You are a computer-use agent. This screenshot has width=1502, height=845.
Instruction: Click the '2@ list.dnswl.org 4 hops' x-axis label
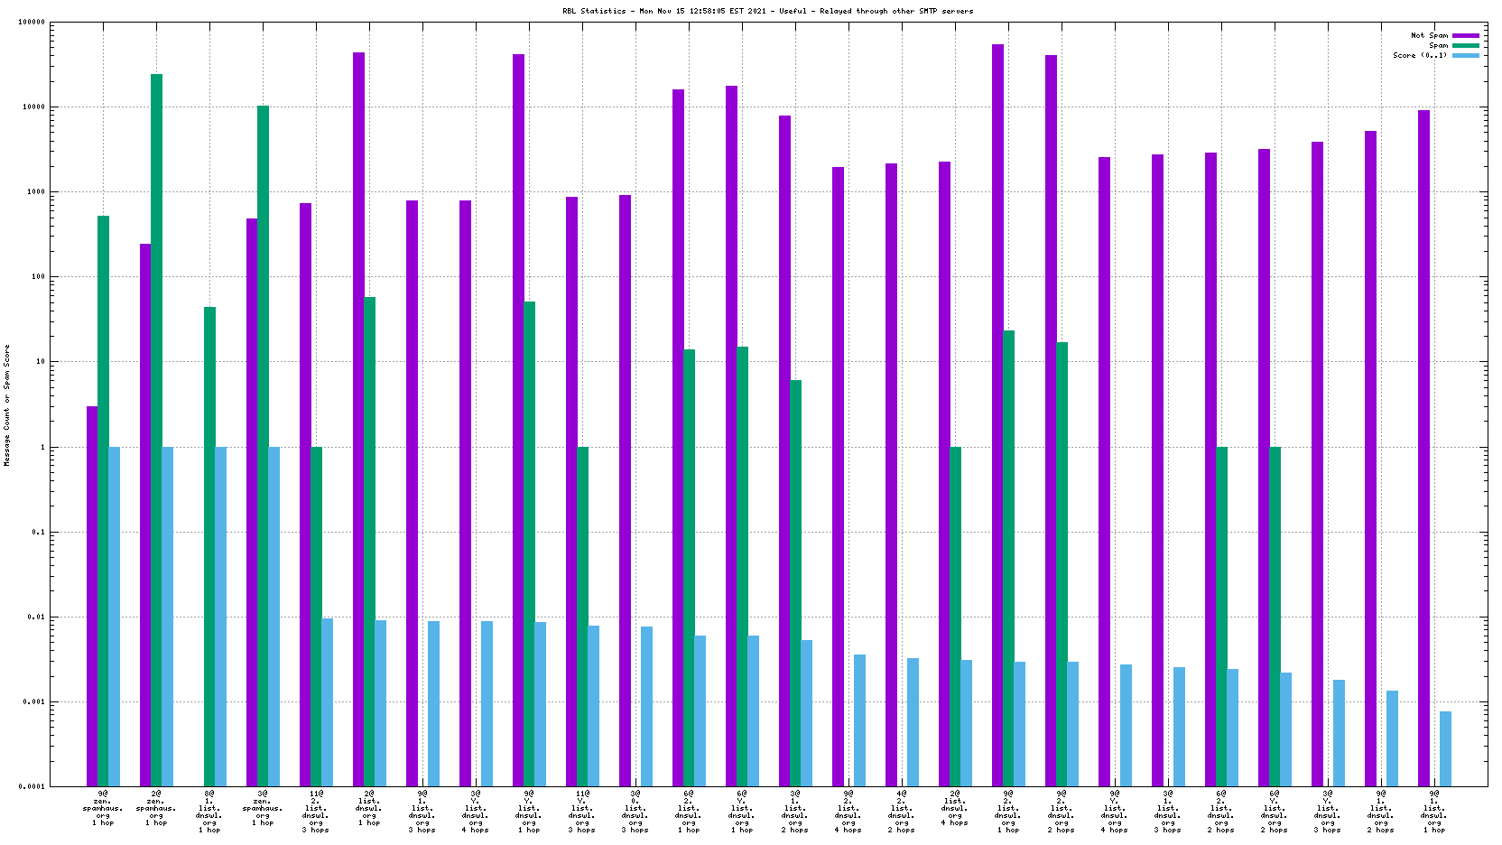pyautogui.click(x=955, y=808)
